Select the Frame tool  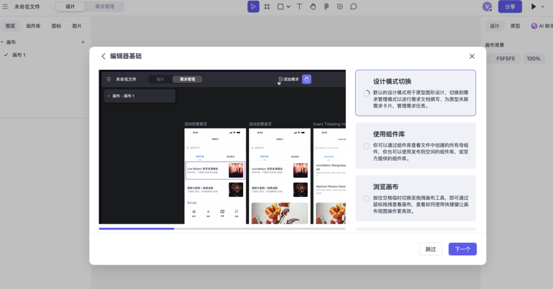[267, 6]
